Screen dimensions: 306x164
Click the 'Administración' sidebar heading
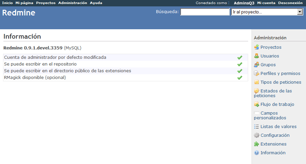(x=270, y=38)
